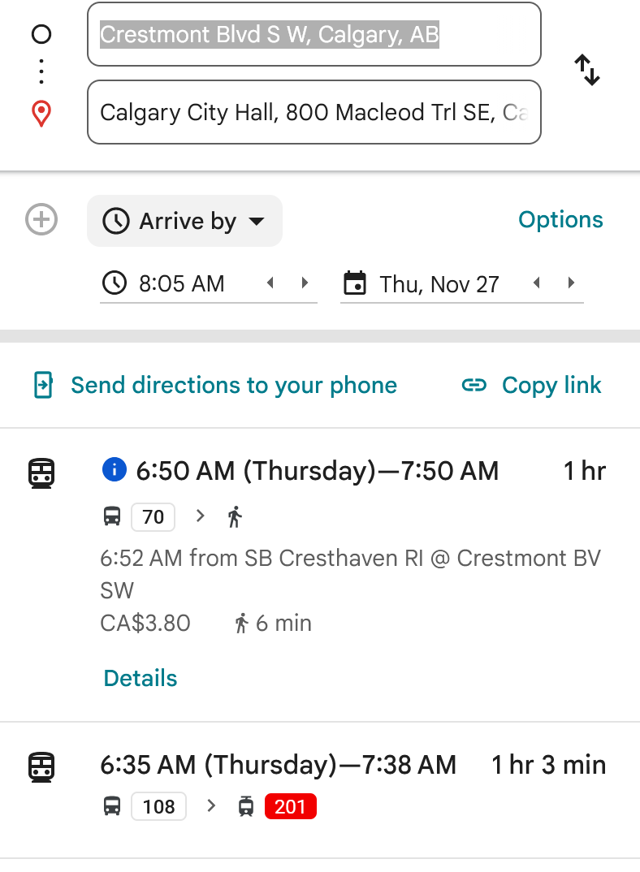The height and width of the screenshot is (872, 640).
Task: Open Details for the 6:50 AM route
Action: tap(141, 678)
